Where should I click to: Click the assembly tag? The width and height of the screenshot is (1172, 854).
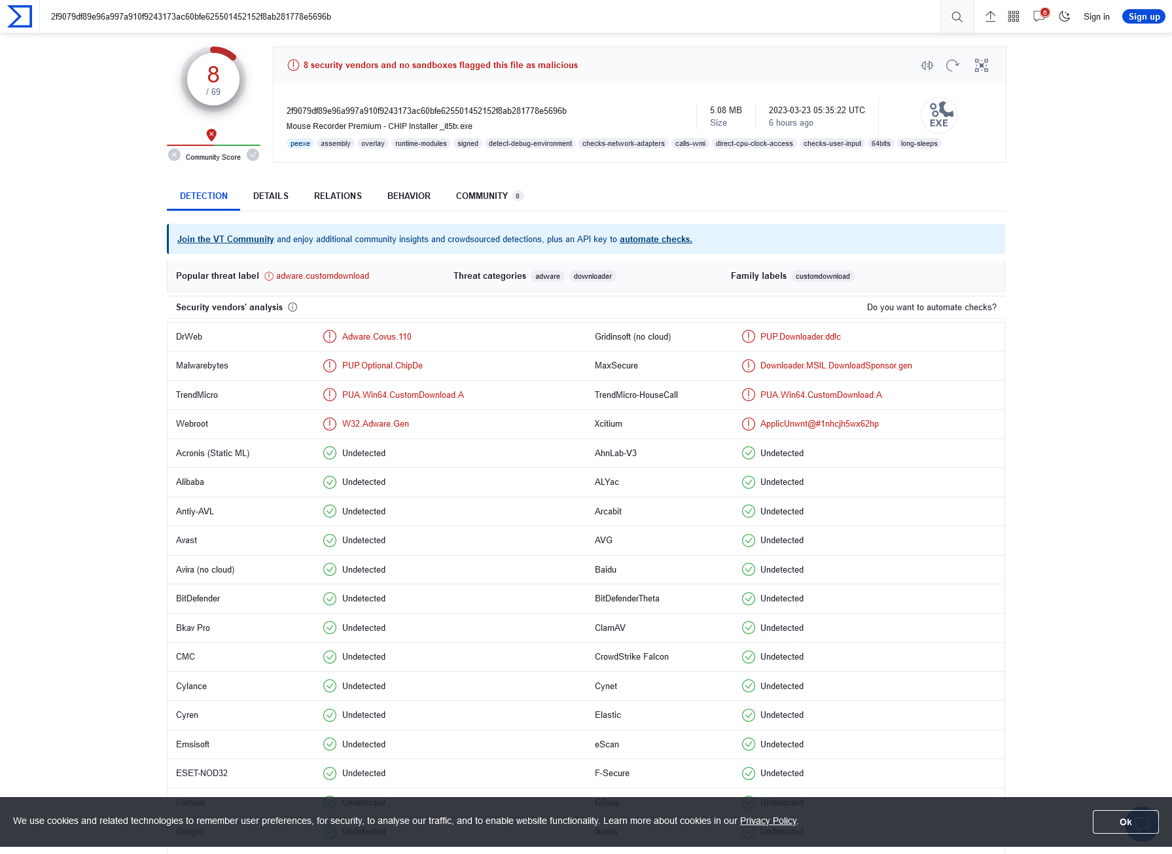(x=336, y=144)
